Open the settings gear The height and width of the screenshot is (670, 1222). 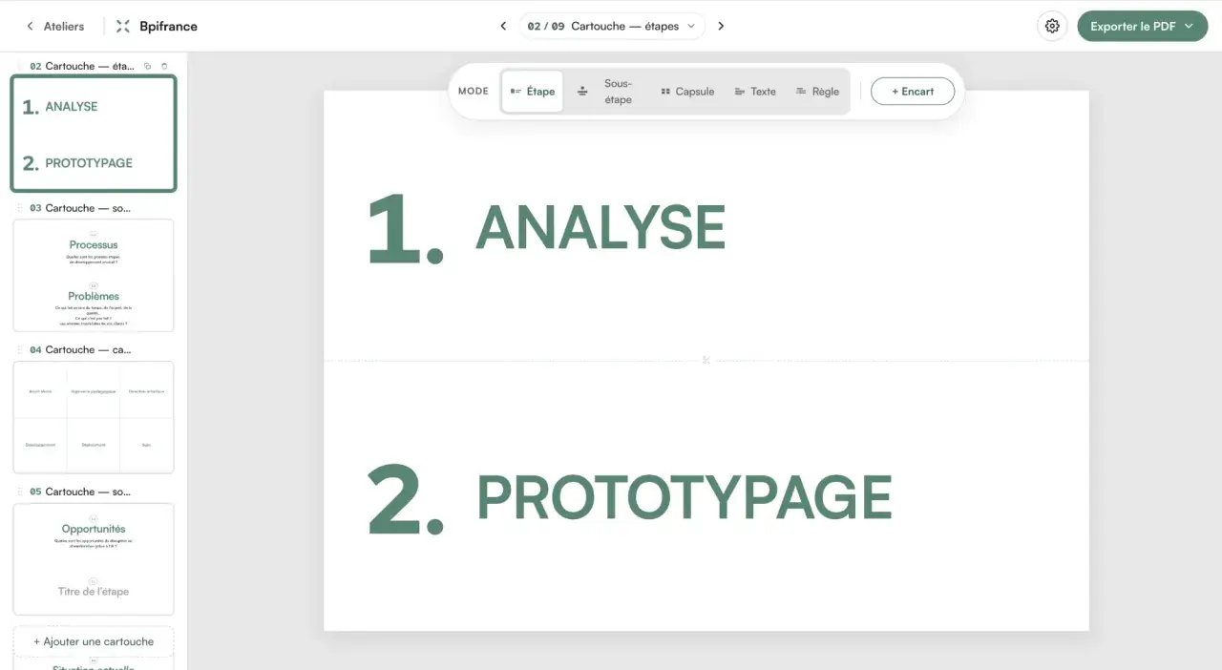point(1052,26)
